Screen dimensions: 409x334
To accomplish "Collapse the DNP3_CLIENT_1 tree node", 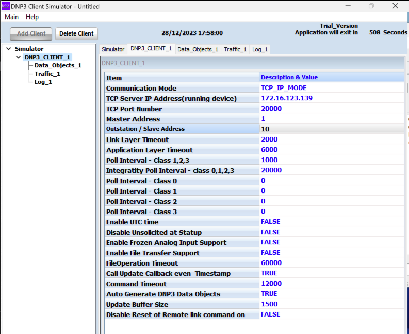I will point(19,57).
